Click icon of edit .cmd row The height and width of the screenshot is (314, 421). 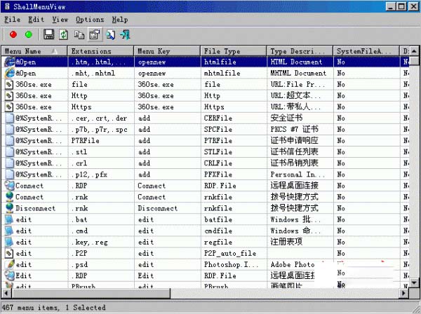(9, 231)
